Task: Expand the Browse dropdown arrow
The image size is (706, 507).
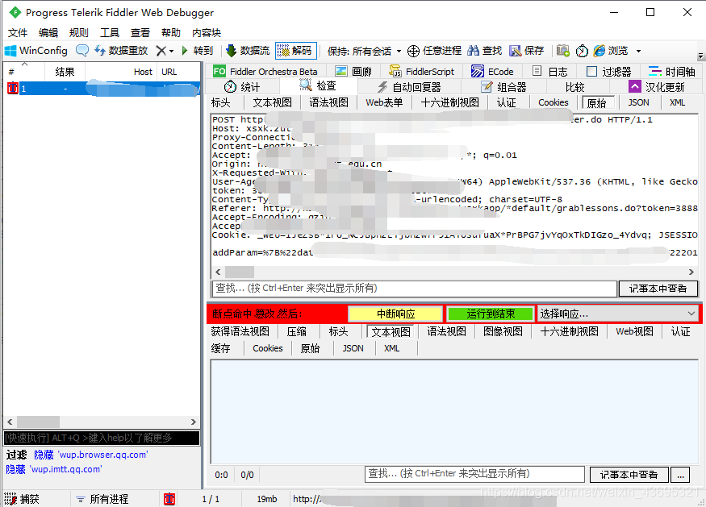Action: [x=638, y=52]
